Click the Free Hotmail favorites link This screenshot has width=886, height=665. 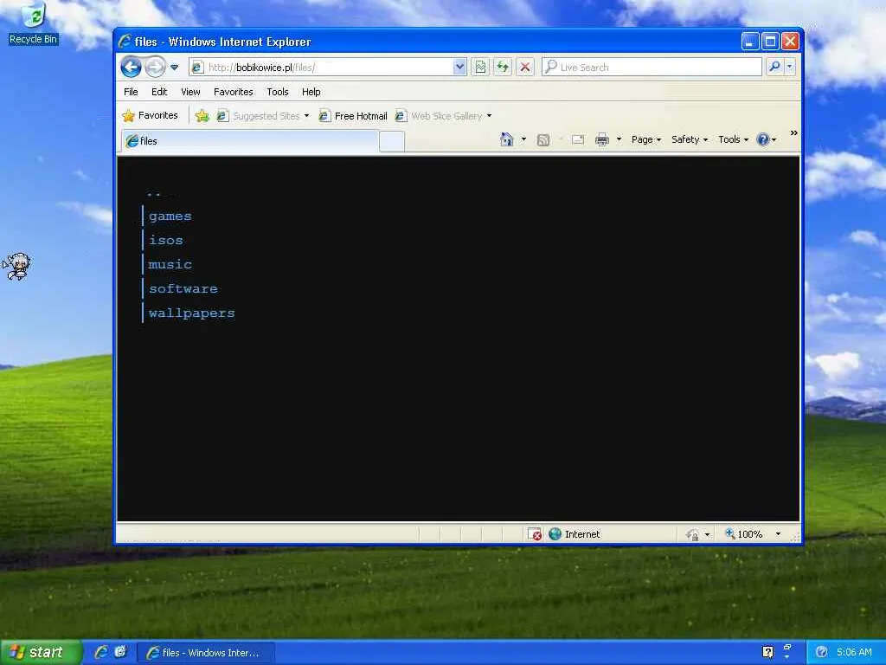[353, 116]
